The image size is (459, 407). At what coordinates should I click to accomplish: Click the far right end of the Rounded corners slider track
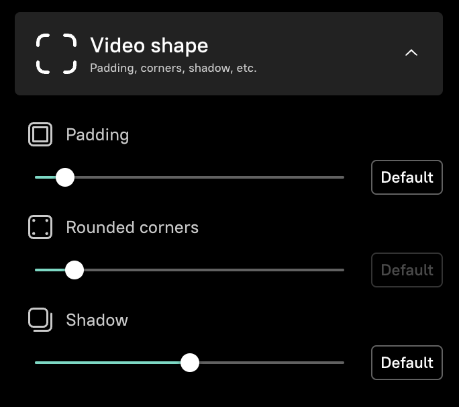(x=341, y=270)
